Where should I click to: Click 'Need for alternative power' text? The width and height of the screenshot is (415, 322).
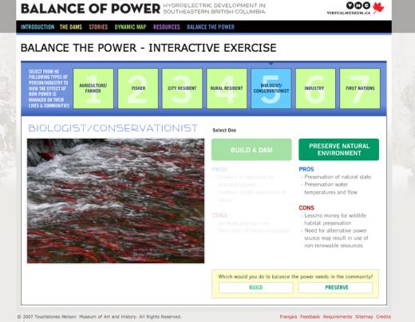click(x=335, y=230)
